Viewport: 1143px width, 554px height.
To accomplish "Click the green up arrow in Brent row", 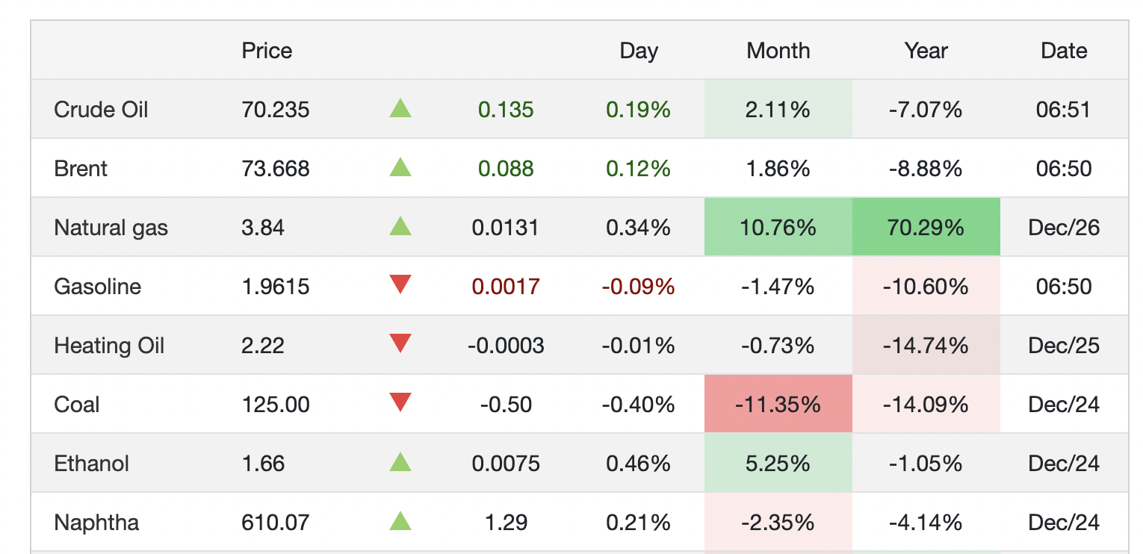I will point(400,168).
